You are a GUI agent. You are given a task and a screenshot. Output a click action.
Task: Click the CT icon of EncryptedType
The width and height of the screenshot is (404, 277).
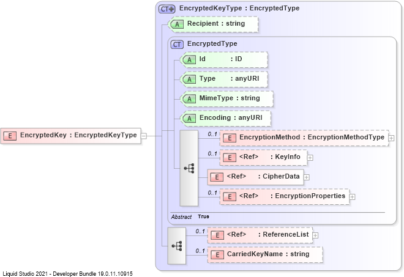pos(177,45)
